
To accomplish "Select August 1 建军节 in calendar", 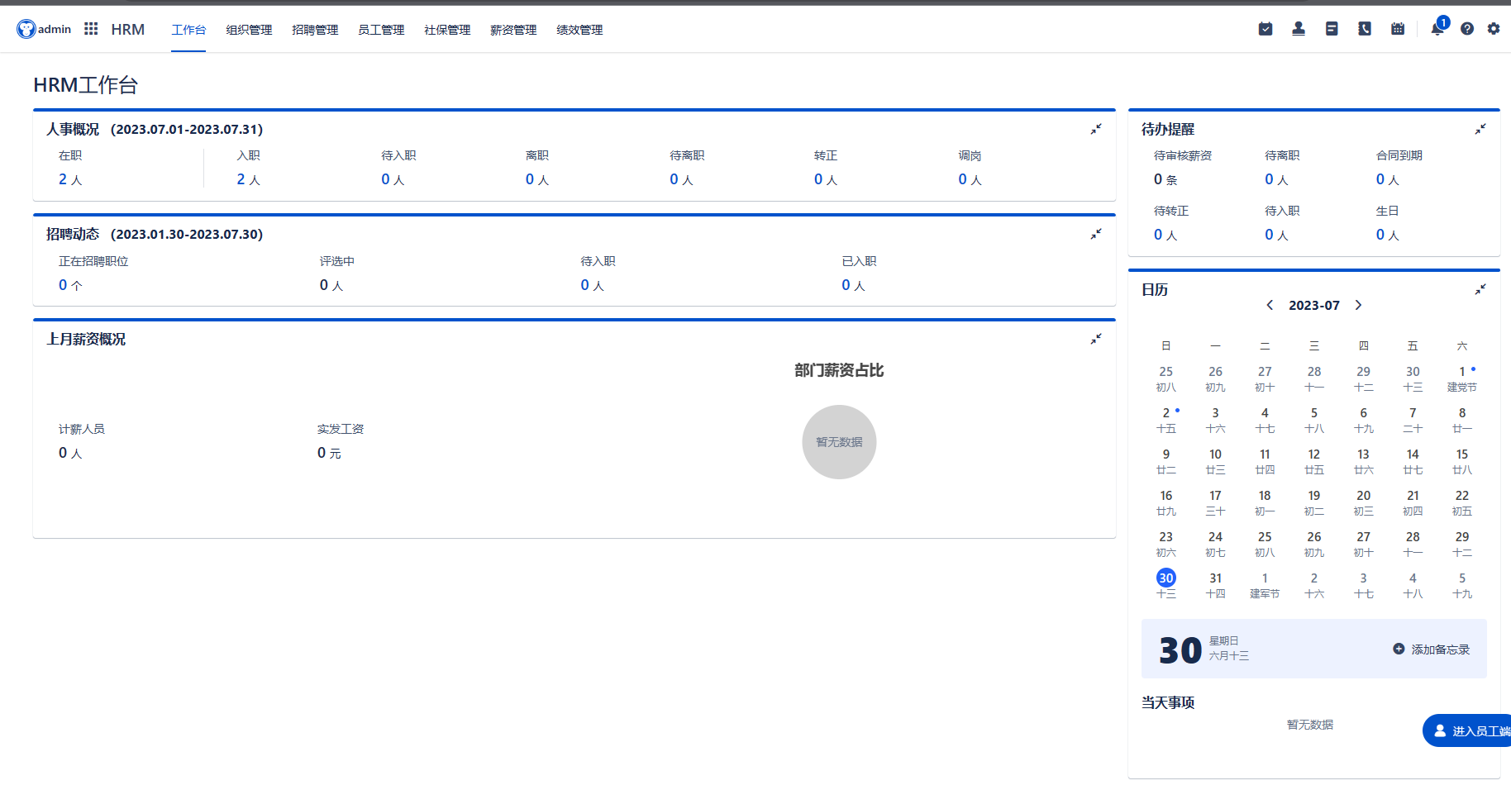I will click(x=1265, y=585).
